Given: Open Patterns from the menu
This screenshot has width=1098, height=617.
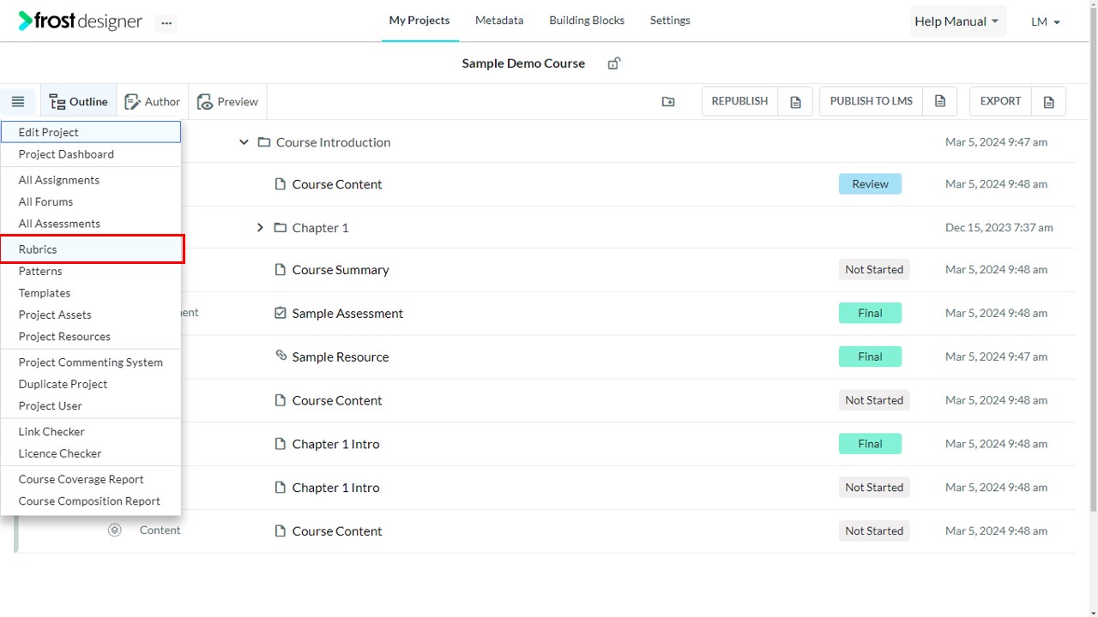Looking at the screenshot, I should point(91,272).
